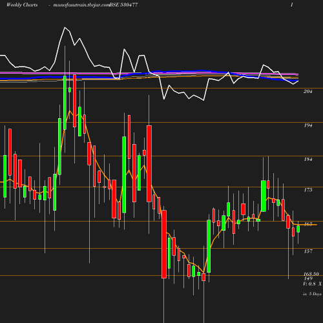
Task: Click the '175' price axis label
Action: (x=308, y=190)
